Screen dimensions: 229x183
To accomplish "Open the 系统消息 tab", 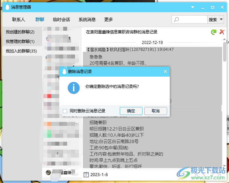I will point(87,19).
